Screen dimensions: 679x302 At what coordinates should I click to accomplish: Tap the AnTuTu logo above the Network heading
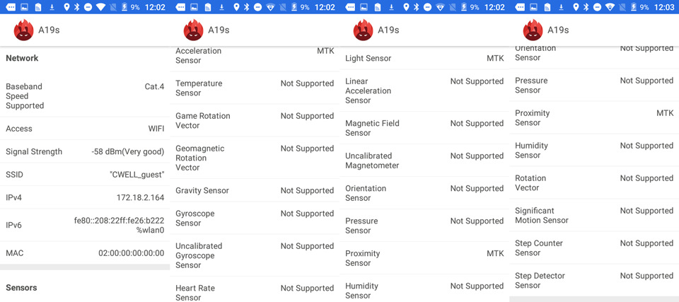click(24, 30)
